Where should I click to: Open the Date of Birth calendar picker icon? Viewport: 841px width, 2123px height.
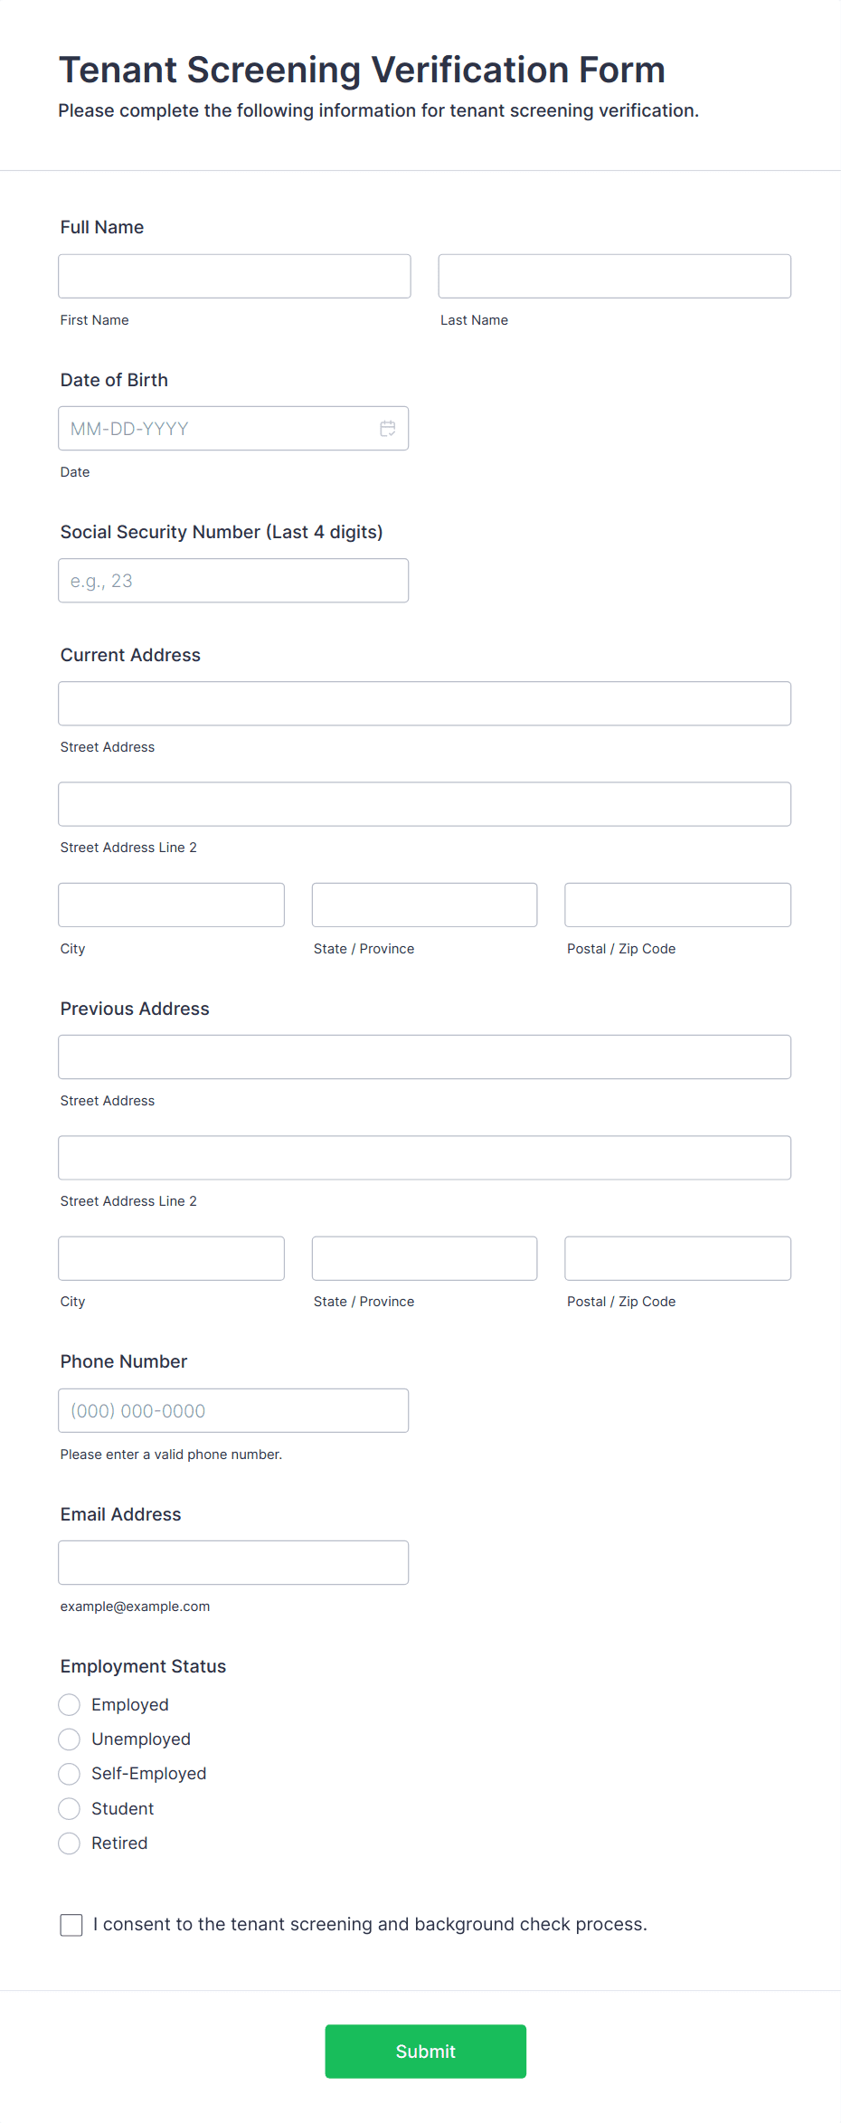(387, 429)
